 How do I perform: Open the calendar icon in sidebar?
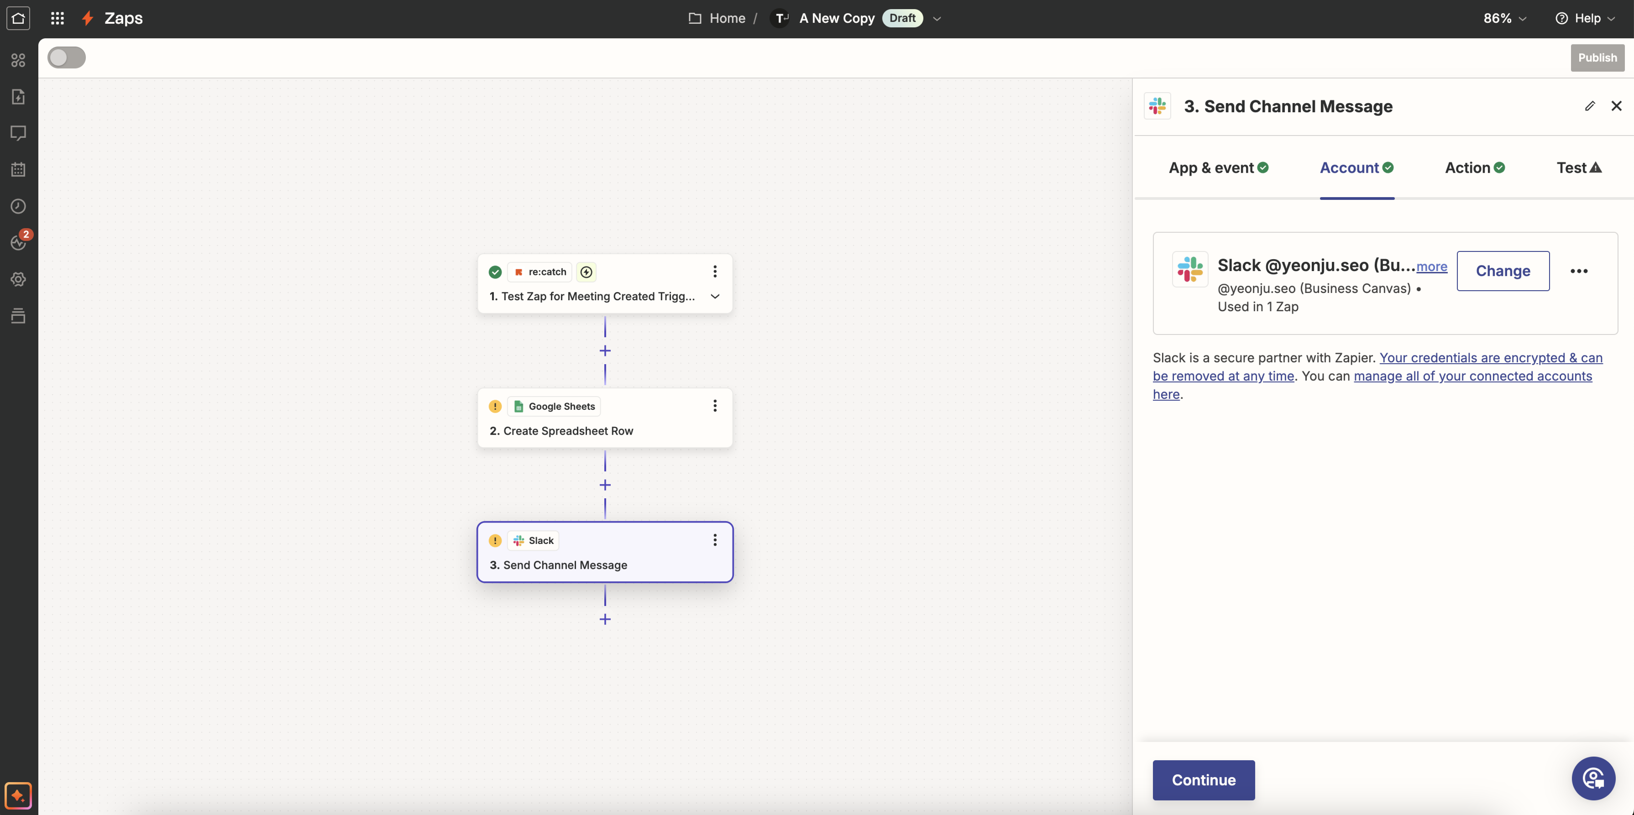(18, 169)
